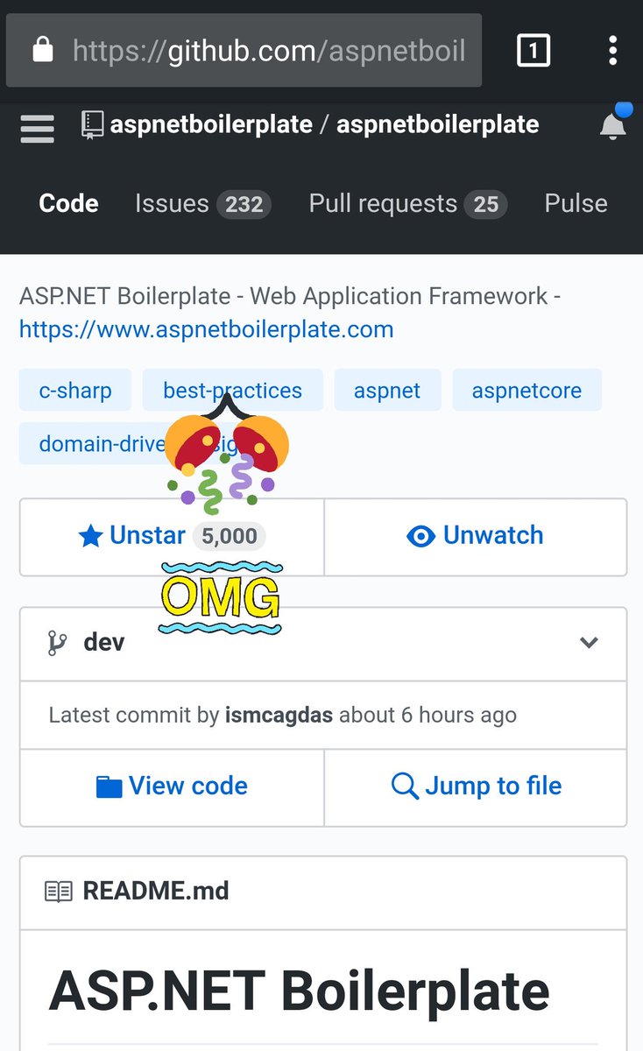Expand the dev branch dropdown chevron
The height and width of the screenshot is (1051, 643).
pyautogui.click(x=590, y=643)
